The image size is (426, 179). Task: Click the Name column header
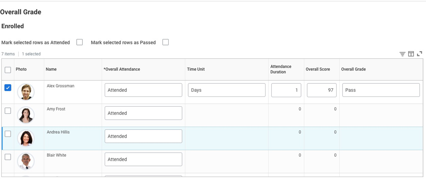(51, 69)
